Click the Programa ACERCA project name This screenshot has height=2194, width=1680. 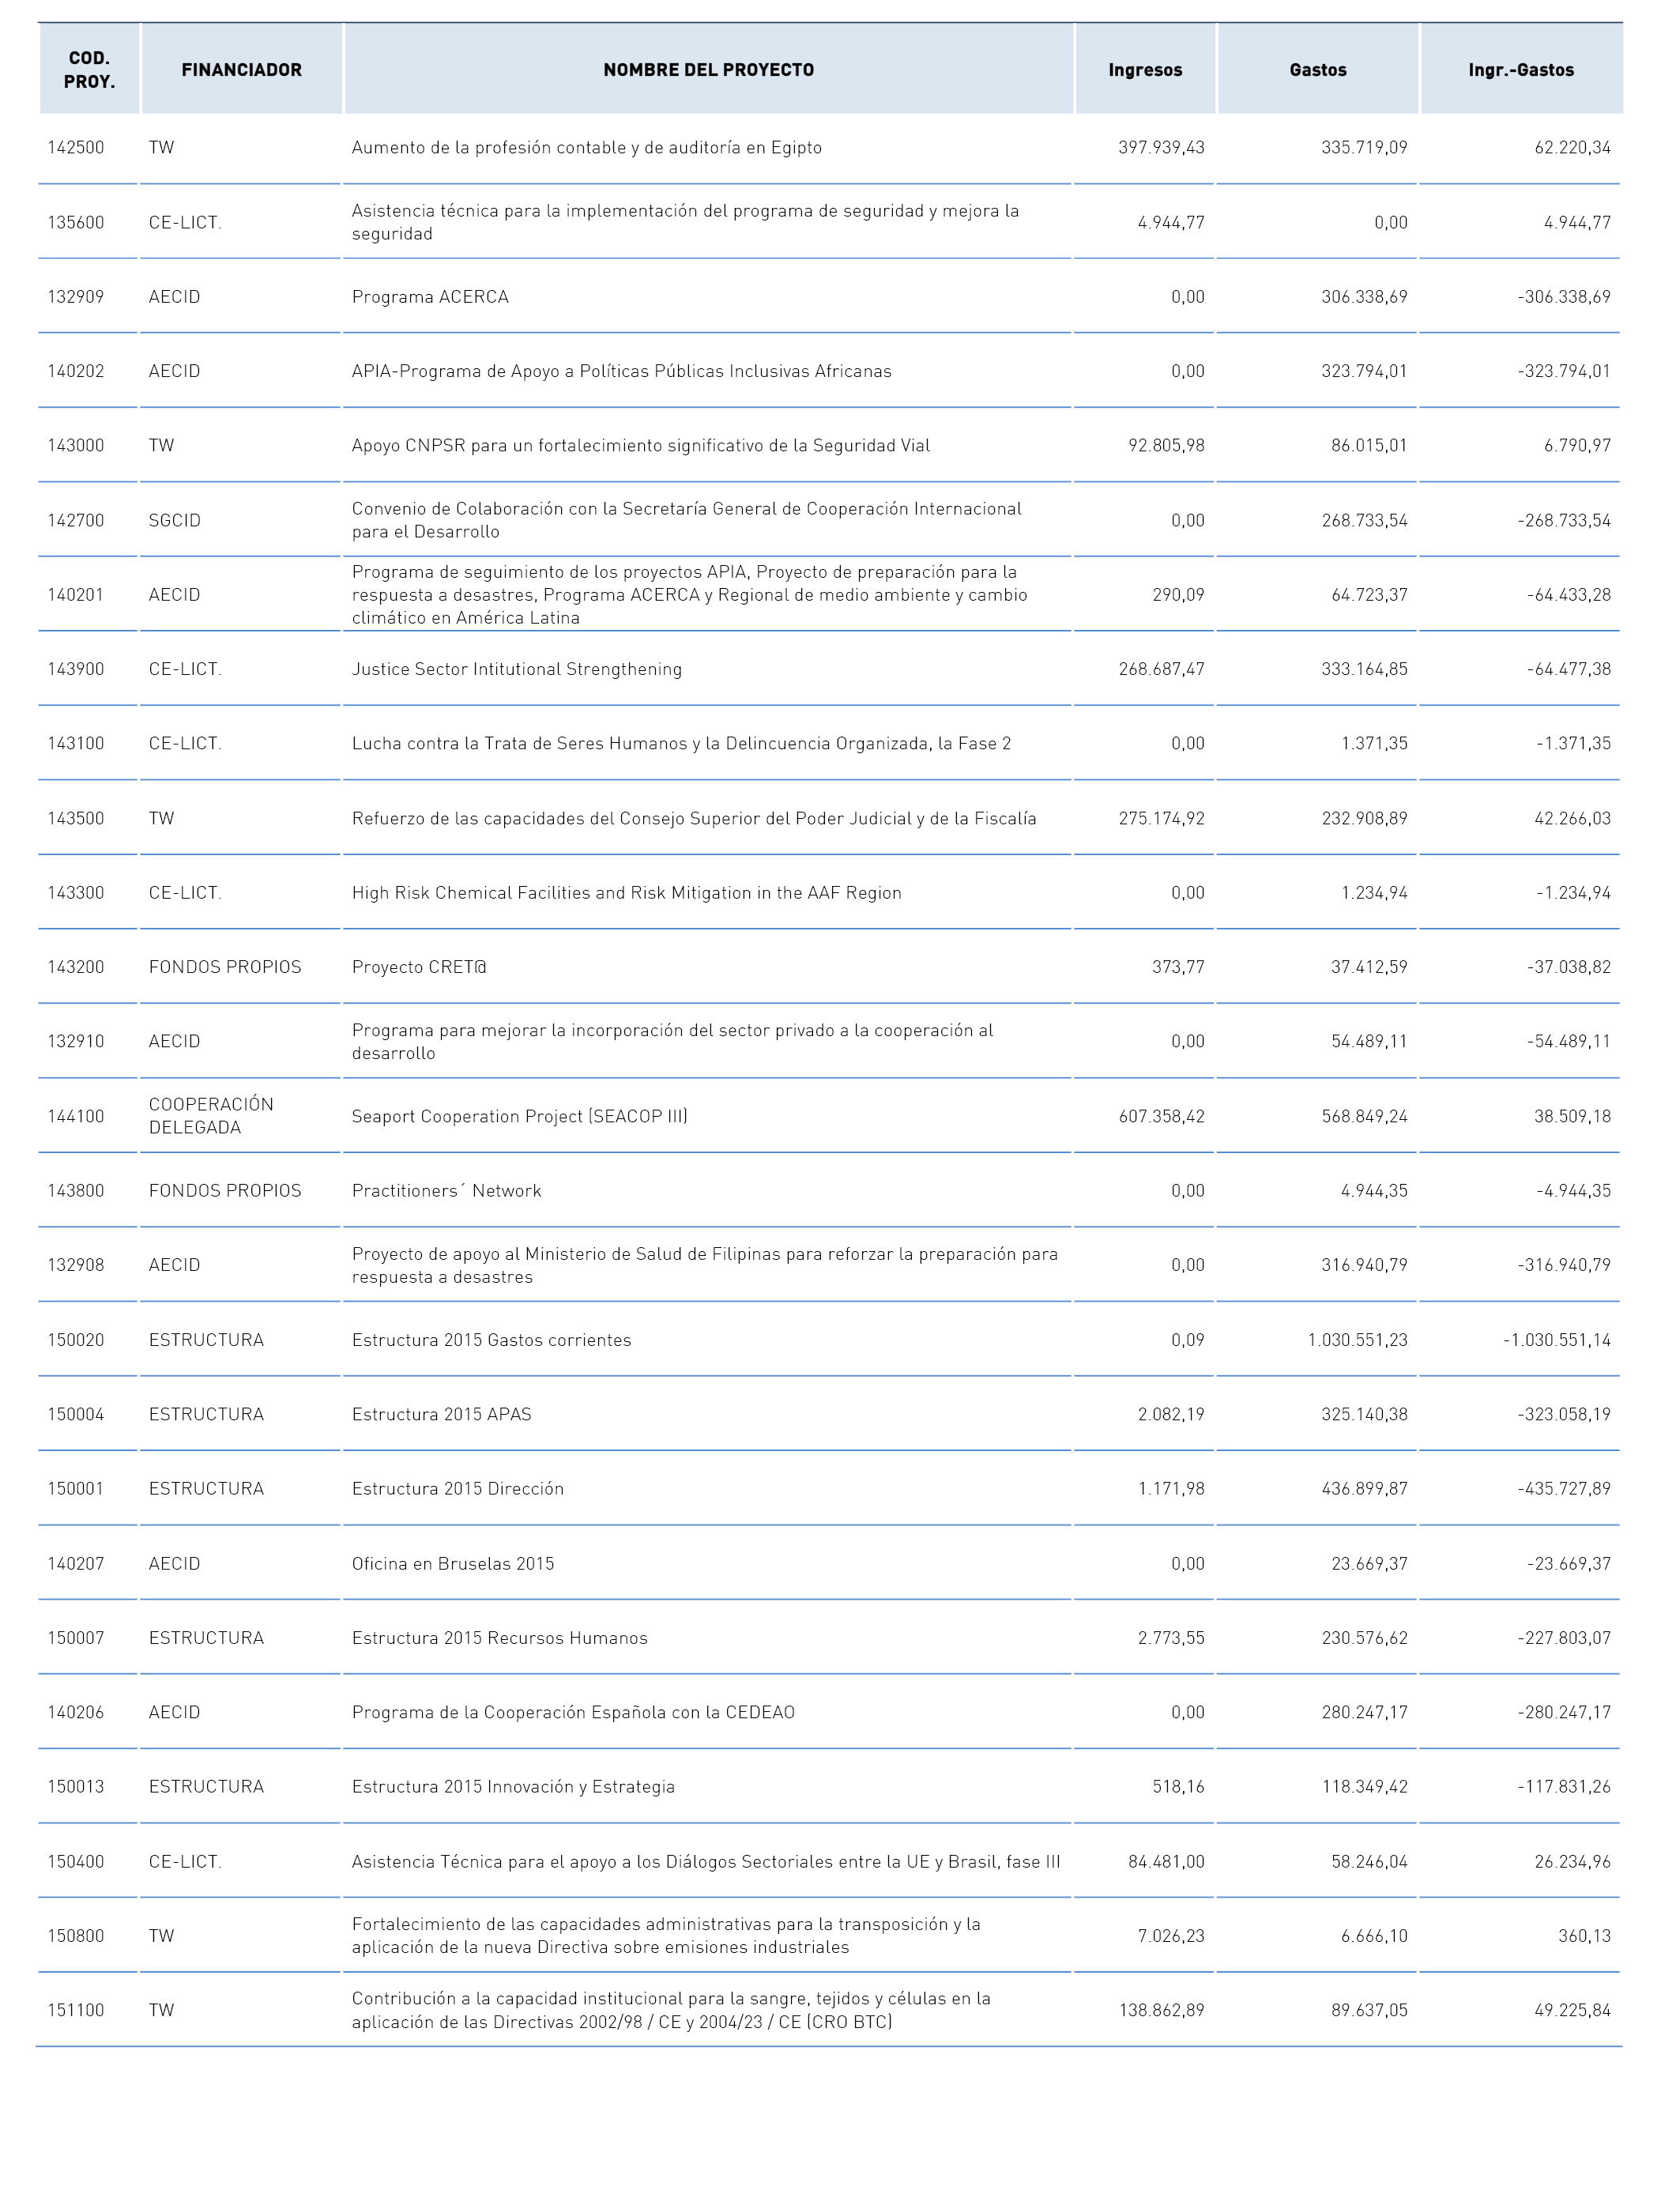430,297
